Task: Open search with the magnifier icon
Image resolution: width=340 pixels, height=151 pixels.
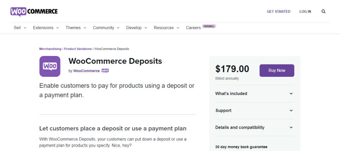Action: click(323, 11)
